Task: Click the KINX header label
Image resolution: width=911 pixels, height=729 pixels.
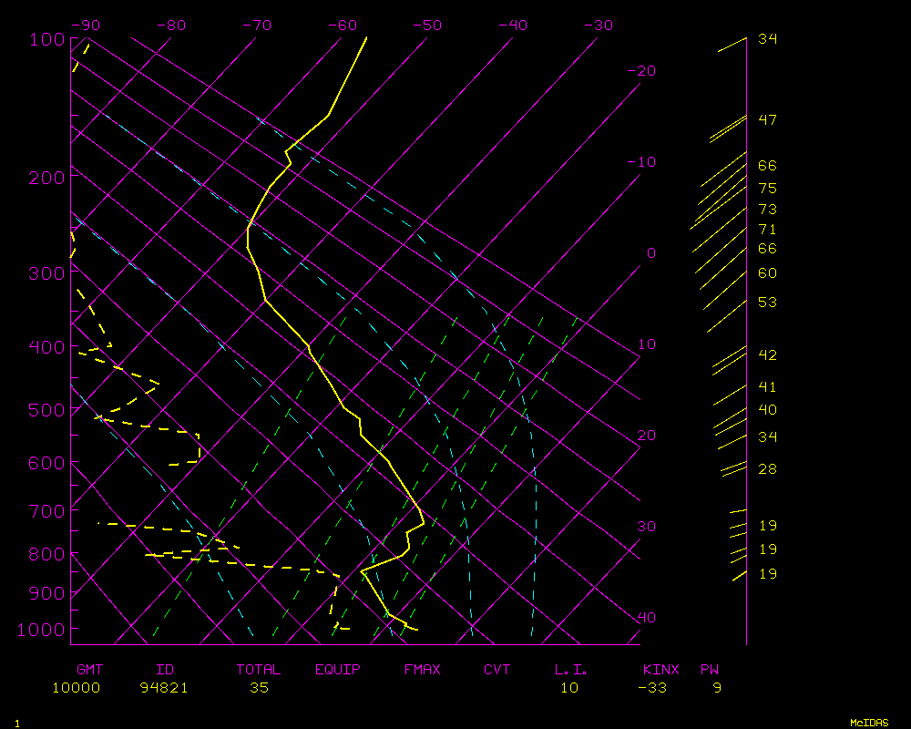Action: (661, 670)
